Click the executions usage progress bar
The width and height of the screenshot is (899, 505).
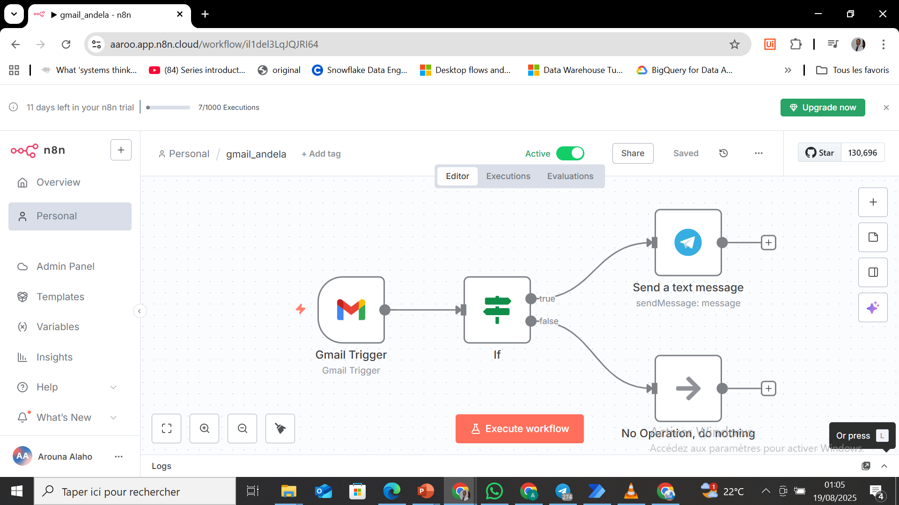tap(168, 108)
